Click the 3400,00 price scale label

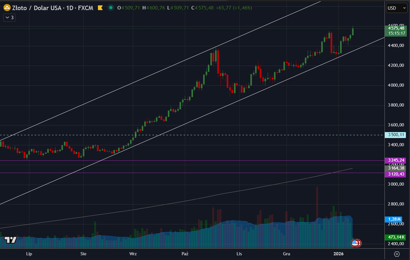pyautogui.click(x=396, y=145)
